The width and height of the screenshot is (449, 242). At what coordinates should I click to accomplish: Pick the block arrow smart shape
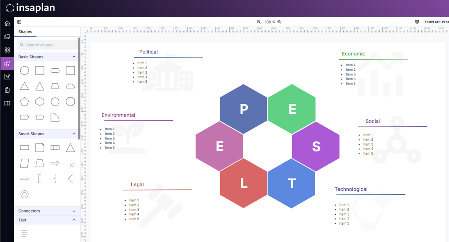(55, 163)
